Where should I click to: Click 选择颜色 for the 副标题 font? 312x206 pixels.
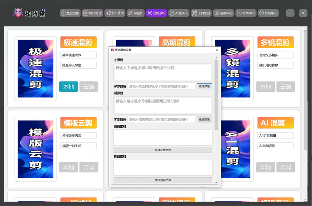tap(204, 119)
